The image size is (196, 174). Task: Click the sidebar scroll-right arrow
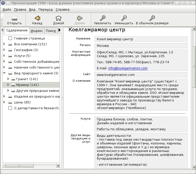pyautogui.click(x=58, y=166)
